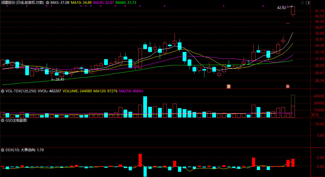
Task: Toggle the side panel layout icon
Action: tap(308, 3)
